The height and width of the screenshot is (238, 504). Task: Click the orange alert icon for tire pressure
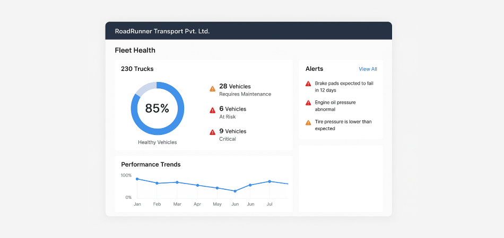[308, 122]
